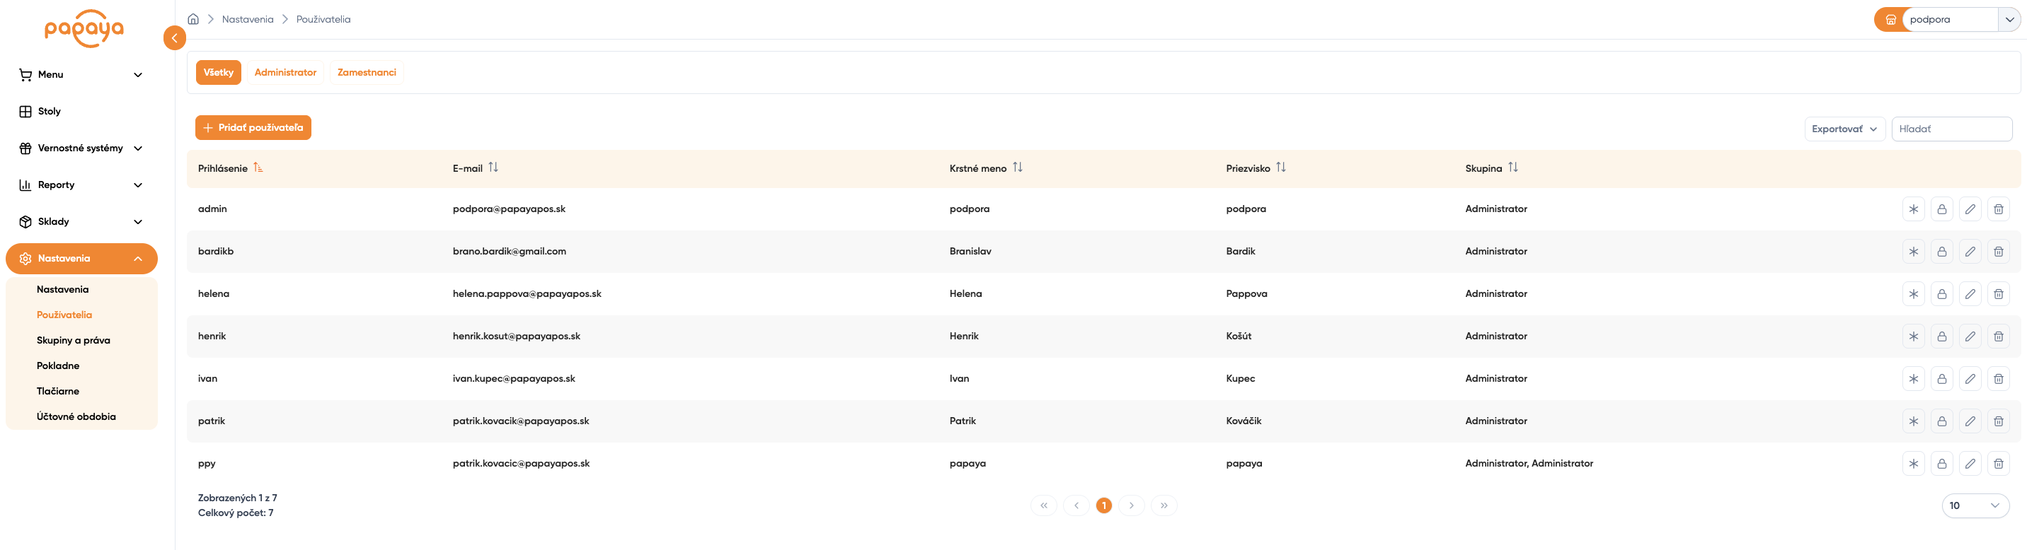This screenshot has width=2027, height=550.
Task: Expand the Menu sidebar section
Action: click(x=81, y=75)
